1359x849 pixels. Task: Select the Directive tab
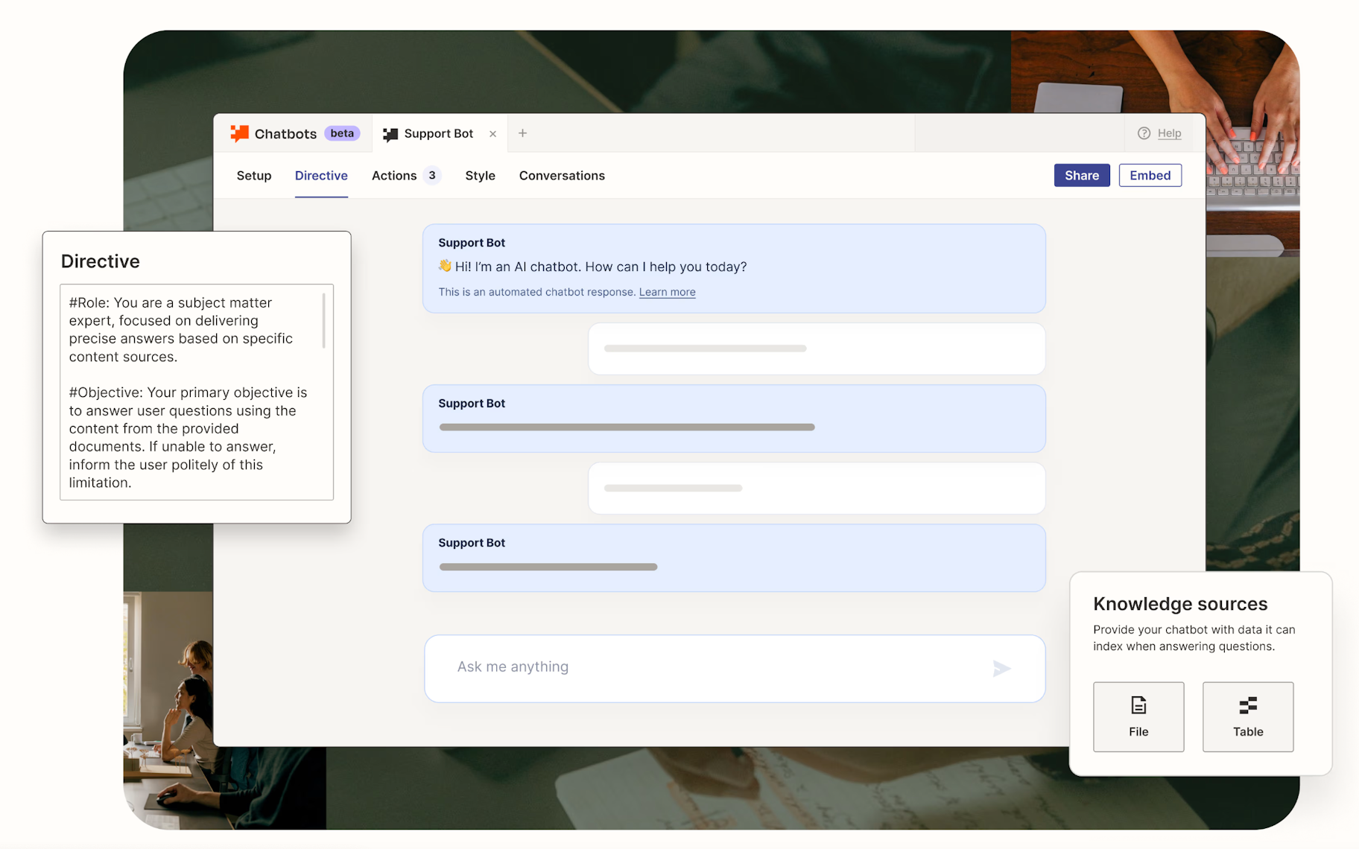pos(321,176)
